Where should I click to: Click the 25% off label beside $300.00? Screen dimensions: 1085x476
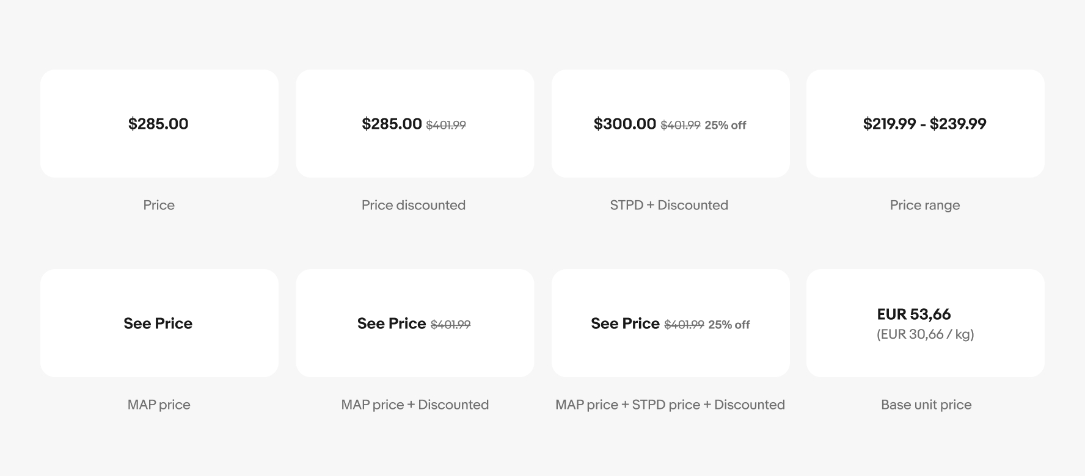pyautogui.click(x=725, y=125)
